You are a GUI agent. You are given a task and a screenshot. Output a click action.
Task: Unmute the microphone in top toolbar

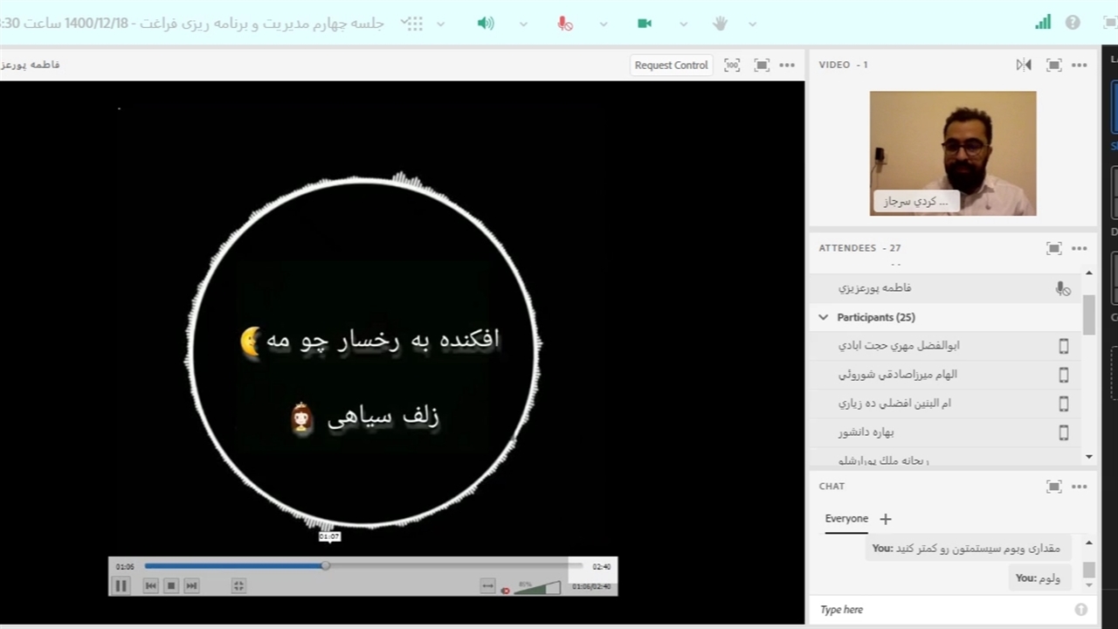tap(565, 24)
